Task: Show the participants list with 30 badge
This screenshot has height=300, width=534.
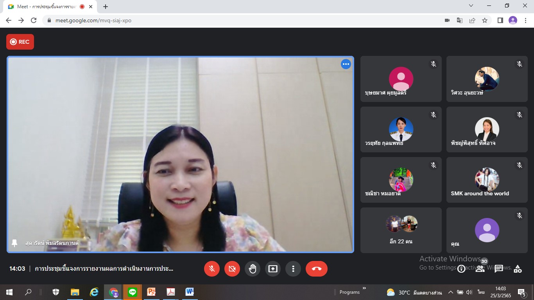Action: [x=480, y=268]
